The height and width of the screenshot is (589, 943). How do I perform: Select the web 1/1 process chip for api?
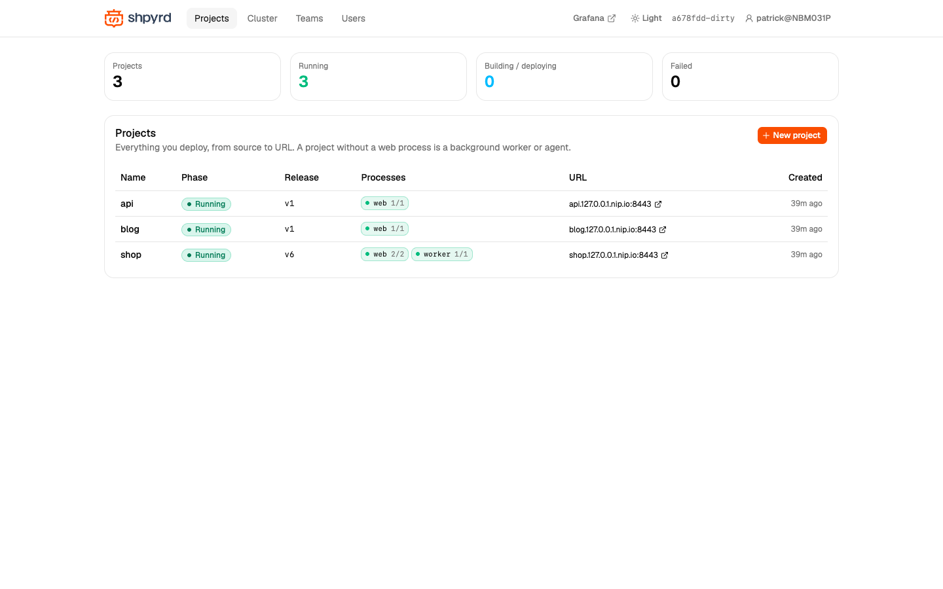tap(385, 204)
